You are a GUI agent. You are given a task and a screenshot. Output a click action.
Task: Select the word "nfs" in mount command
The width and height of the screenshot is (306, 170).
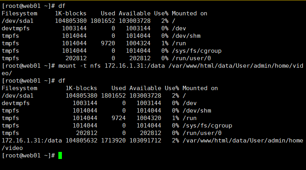[x=95, y=66]
